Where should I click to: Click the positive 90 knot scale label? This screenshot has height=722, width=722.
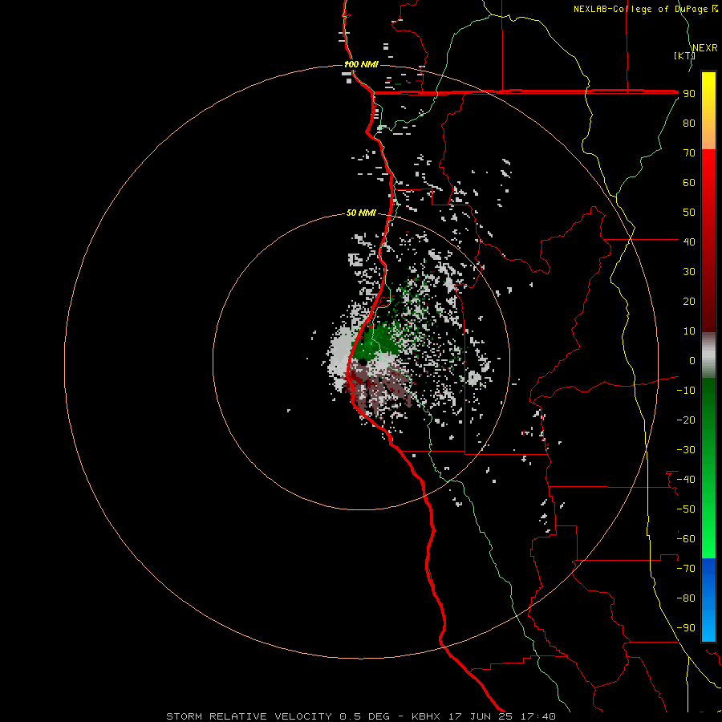(689, 94)
